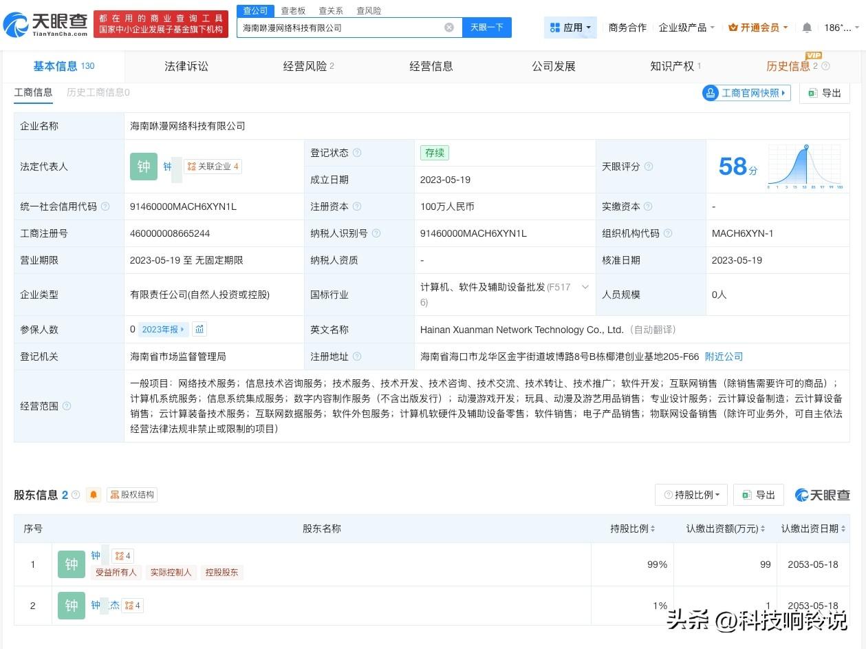Click the help icon beside 注册地址
Screen dimensions: 866x649
coord(357,357)
